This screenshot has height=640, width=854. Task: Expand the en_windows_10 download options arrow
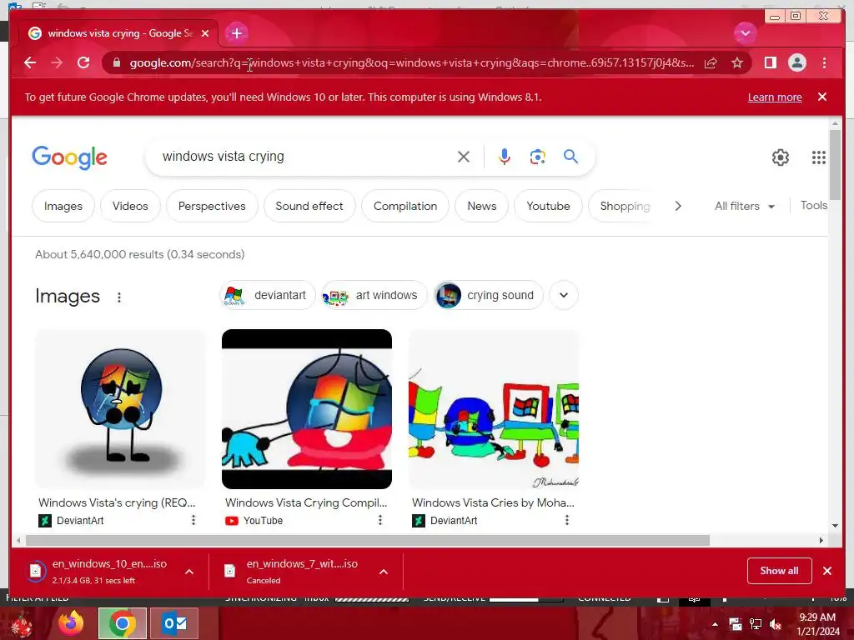point(189,572)
